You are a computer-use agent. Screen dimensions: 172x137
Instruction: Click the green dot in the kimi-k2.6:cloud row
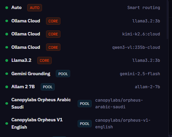click(7, 34)
